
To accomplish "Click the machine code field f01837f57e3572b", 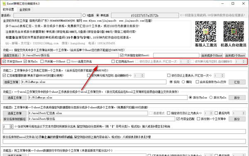I will pos(145,16).
